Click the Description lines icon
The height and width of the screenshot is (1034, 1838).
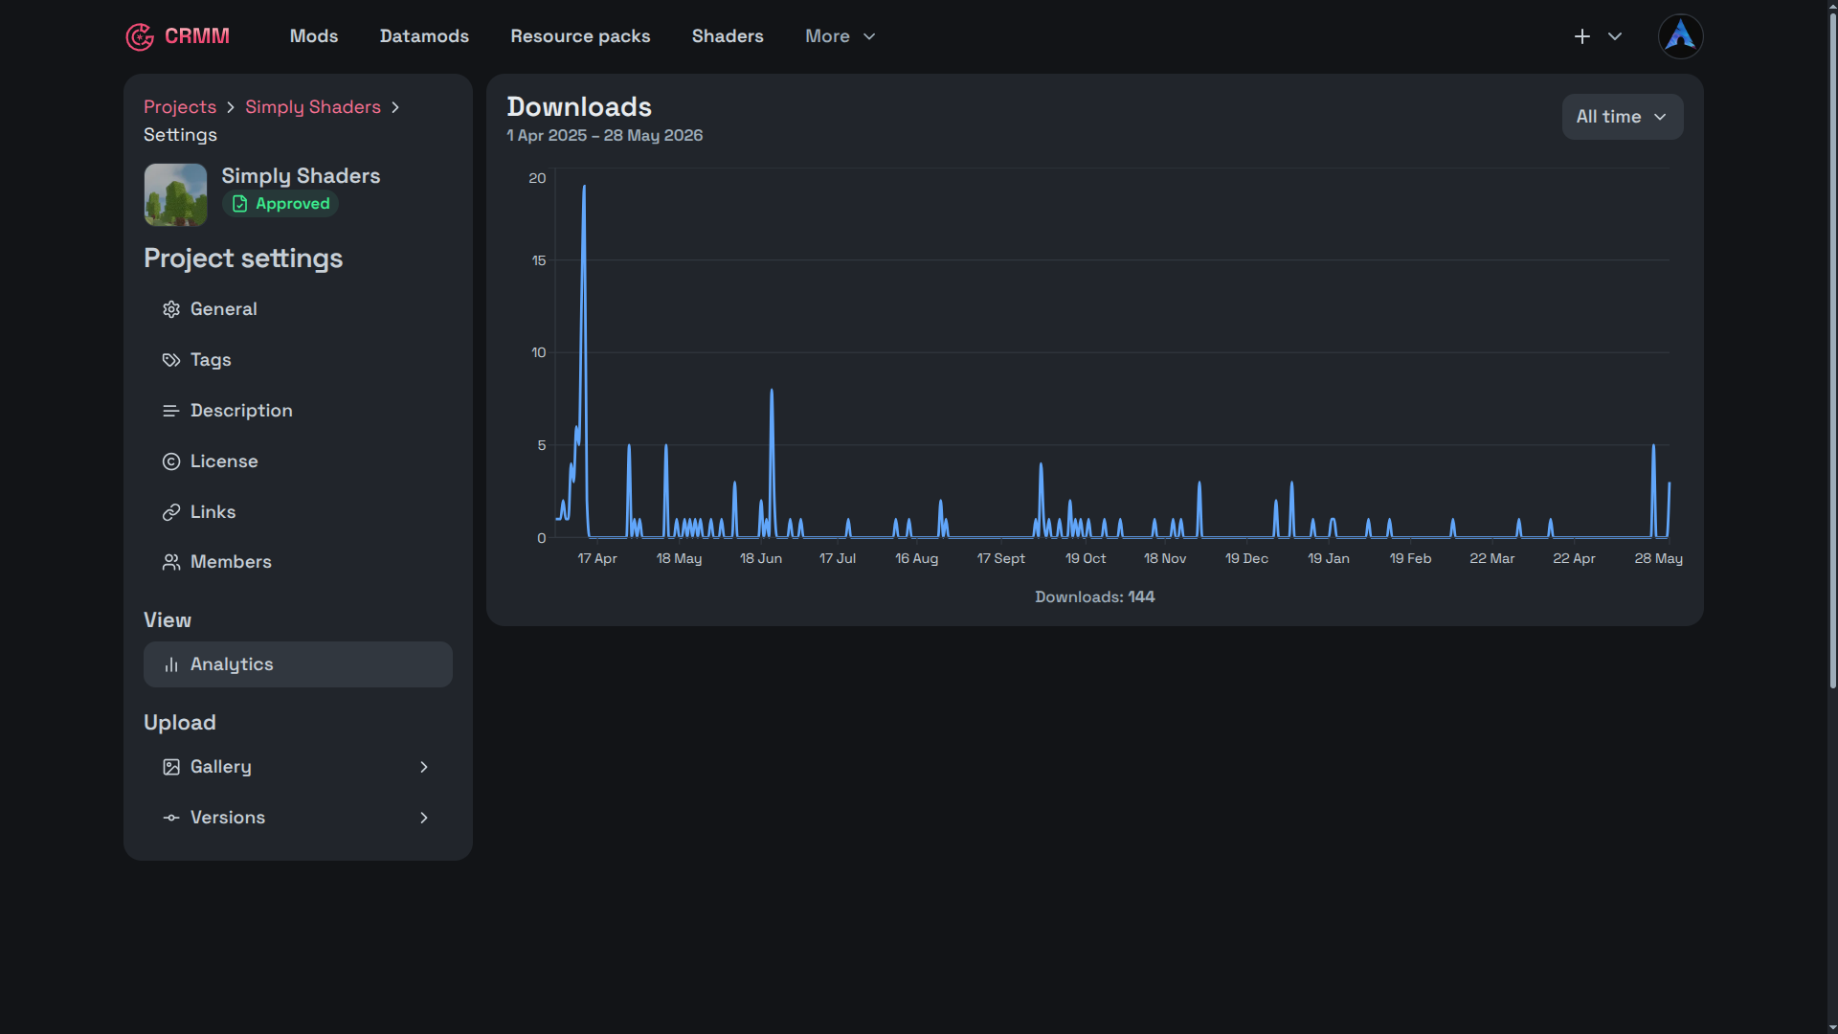(171, 411)
